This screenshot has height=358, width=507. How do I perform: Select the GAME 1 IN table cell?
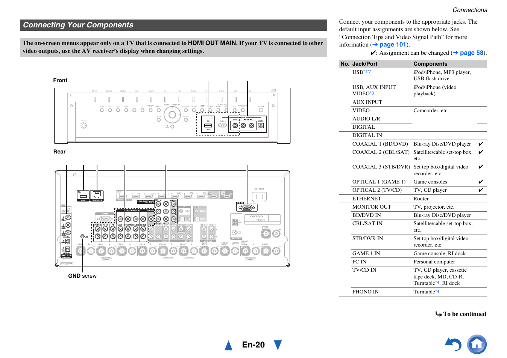pos(381,253)
